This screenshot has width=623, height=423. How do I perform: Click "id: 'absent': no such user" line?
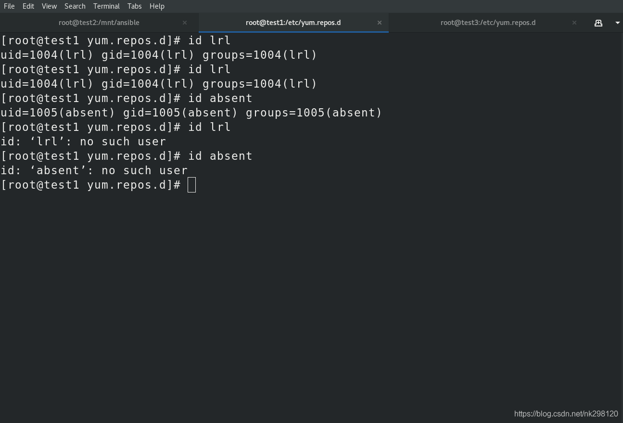(x=94, y=170)
